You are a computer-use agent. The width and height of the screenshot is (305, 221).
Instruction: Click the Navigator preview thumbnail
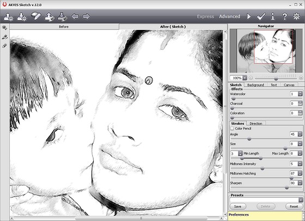point(266,51)
